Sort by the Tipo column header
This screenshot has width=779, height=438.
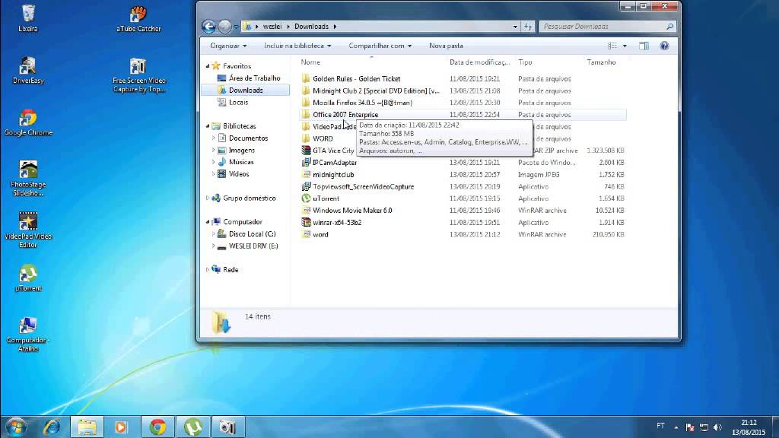click(549, 62)
